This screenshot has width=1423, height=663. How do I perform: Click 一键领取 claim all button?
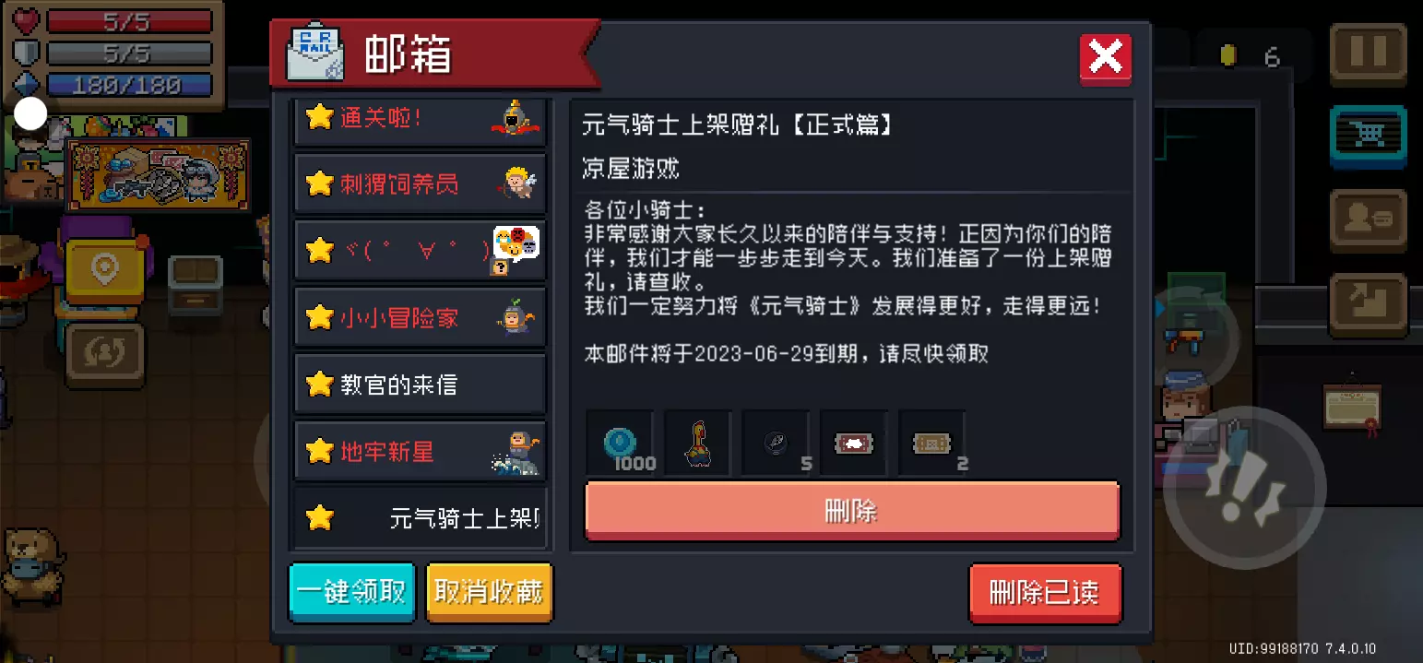coord(352,592)
